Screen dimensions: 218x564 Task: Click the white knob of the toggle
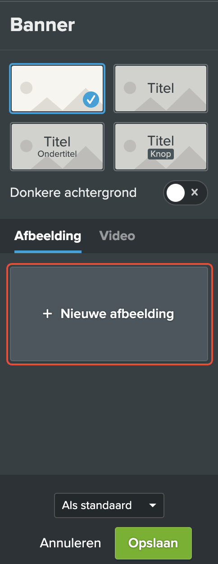click(x=176, y=193)
